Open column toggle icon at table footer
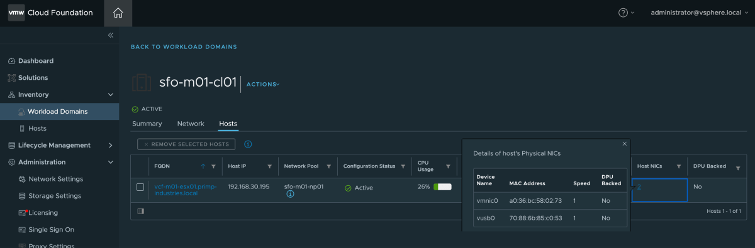The height and width of the screenshot is (248, 755). (140, 212)
